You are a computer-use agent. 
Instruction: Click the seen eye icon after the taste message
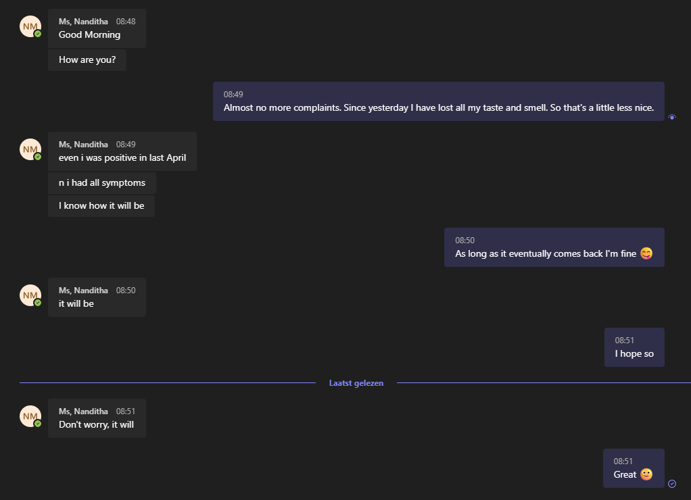[671, 117]
